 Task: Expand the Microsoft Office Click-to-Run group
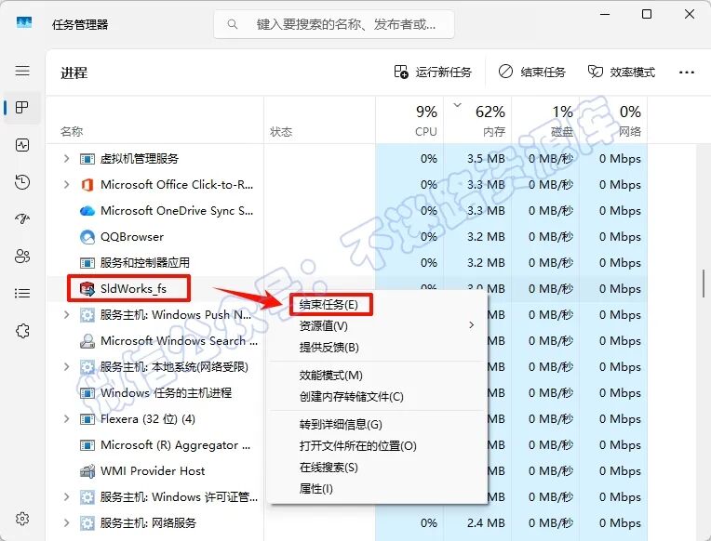coord(67,184)
